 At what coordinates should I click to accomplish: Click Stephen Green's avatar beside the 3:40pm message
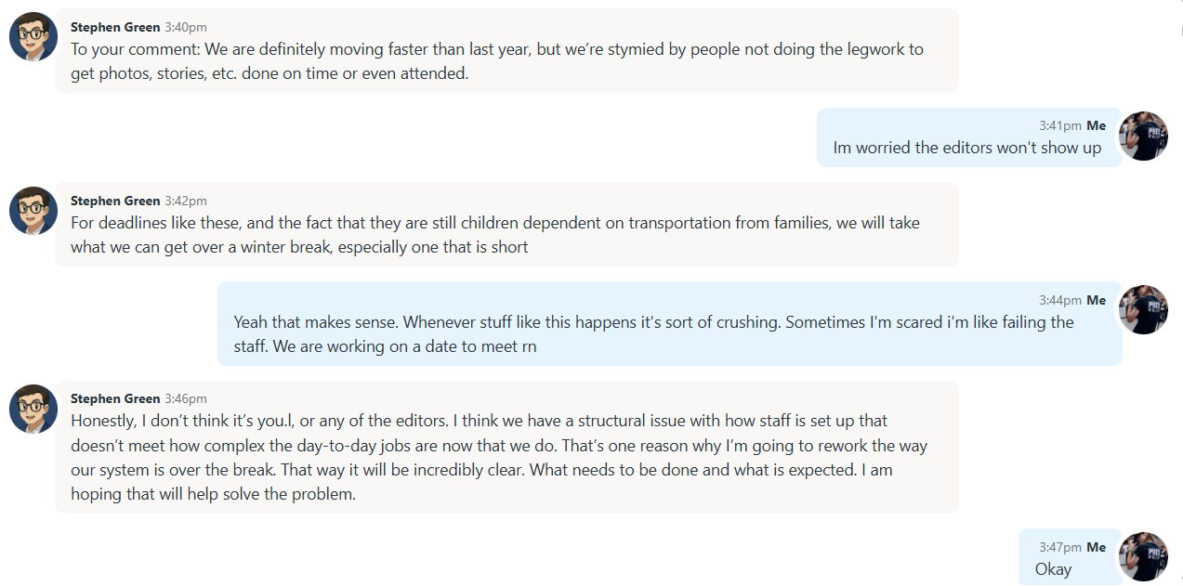click(x=33, y=37)
